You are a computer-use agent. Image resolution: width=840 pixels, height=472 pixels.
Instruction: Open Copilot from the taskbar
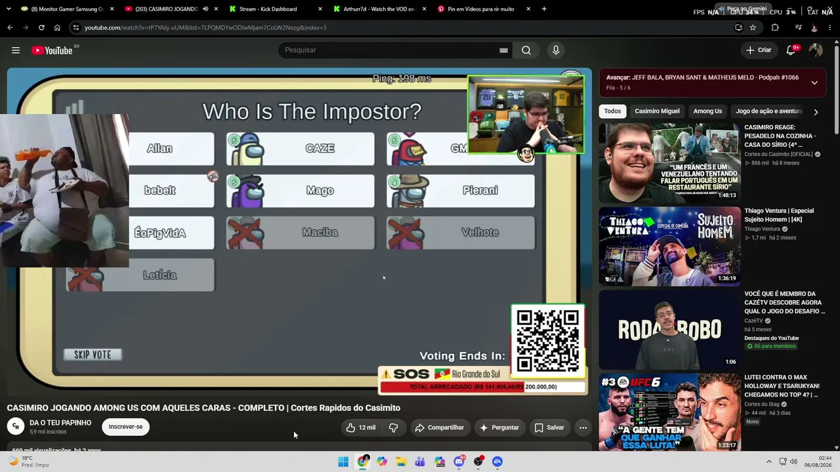click(382, 462)
